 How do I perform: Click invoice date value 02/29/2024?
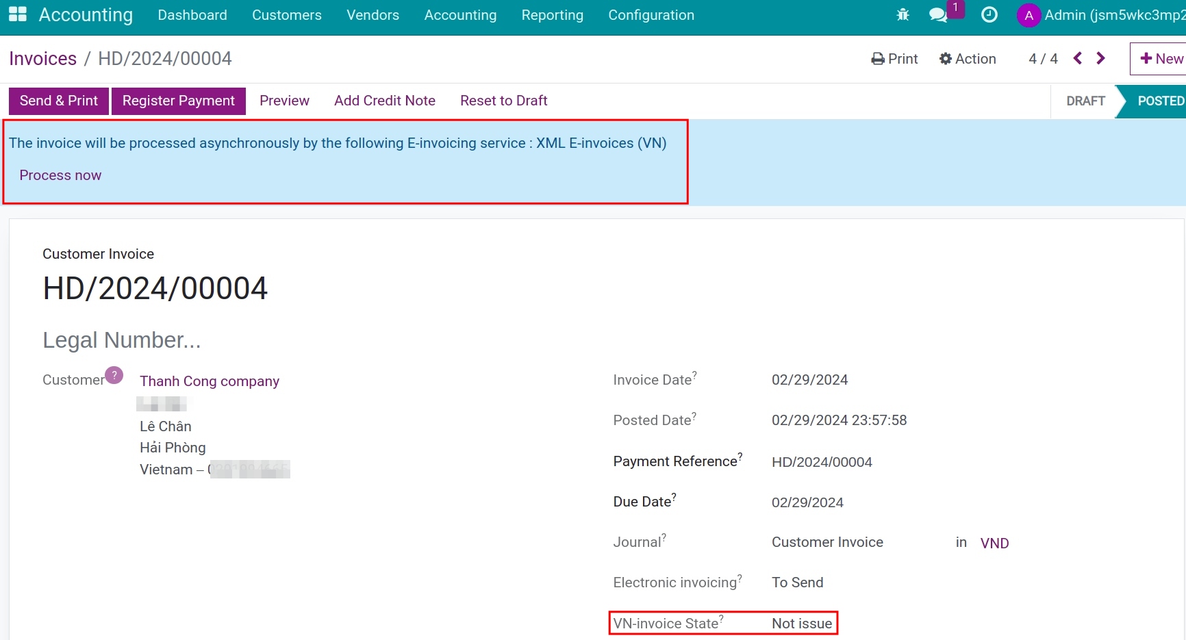[810, 380]
